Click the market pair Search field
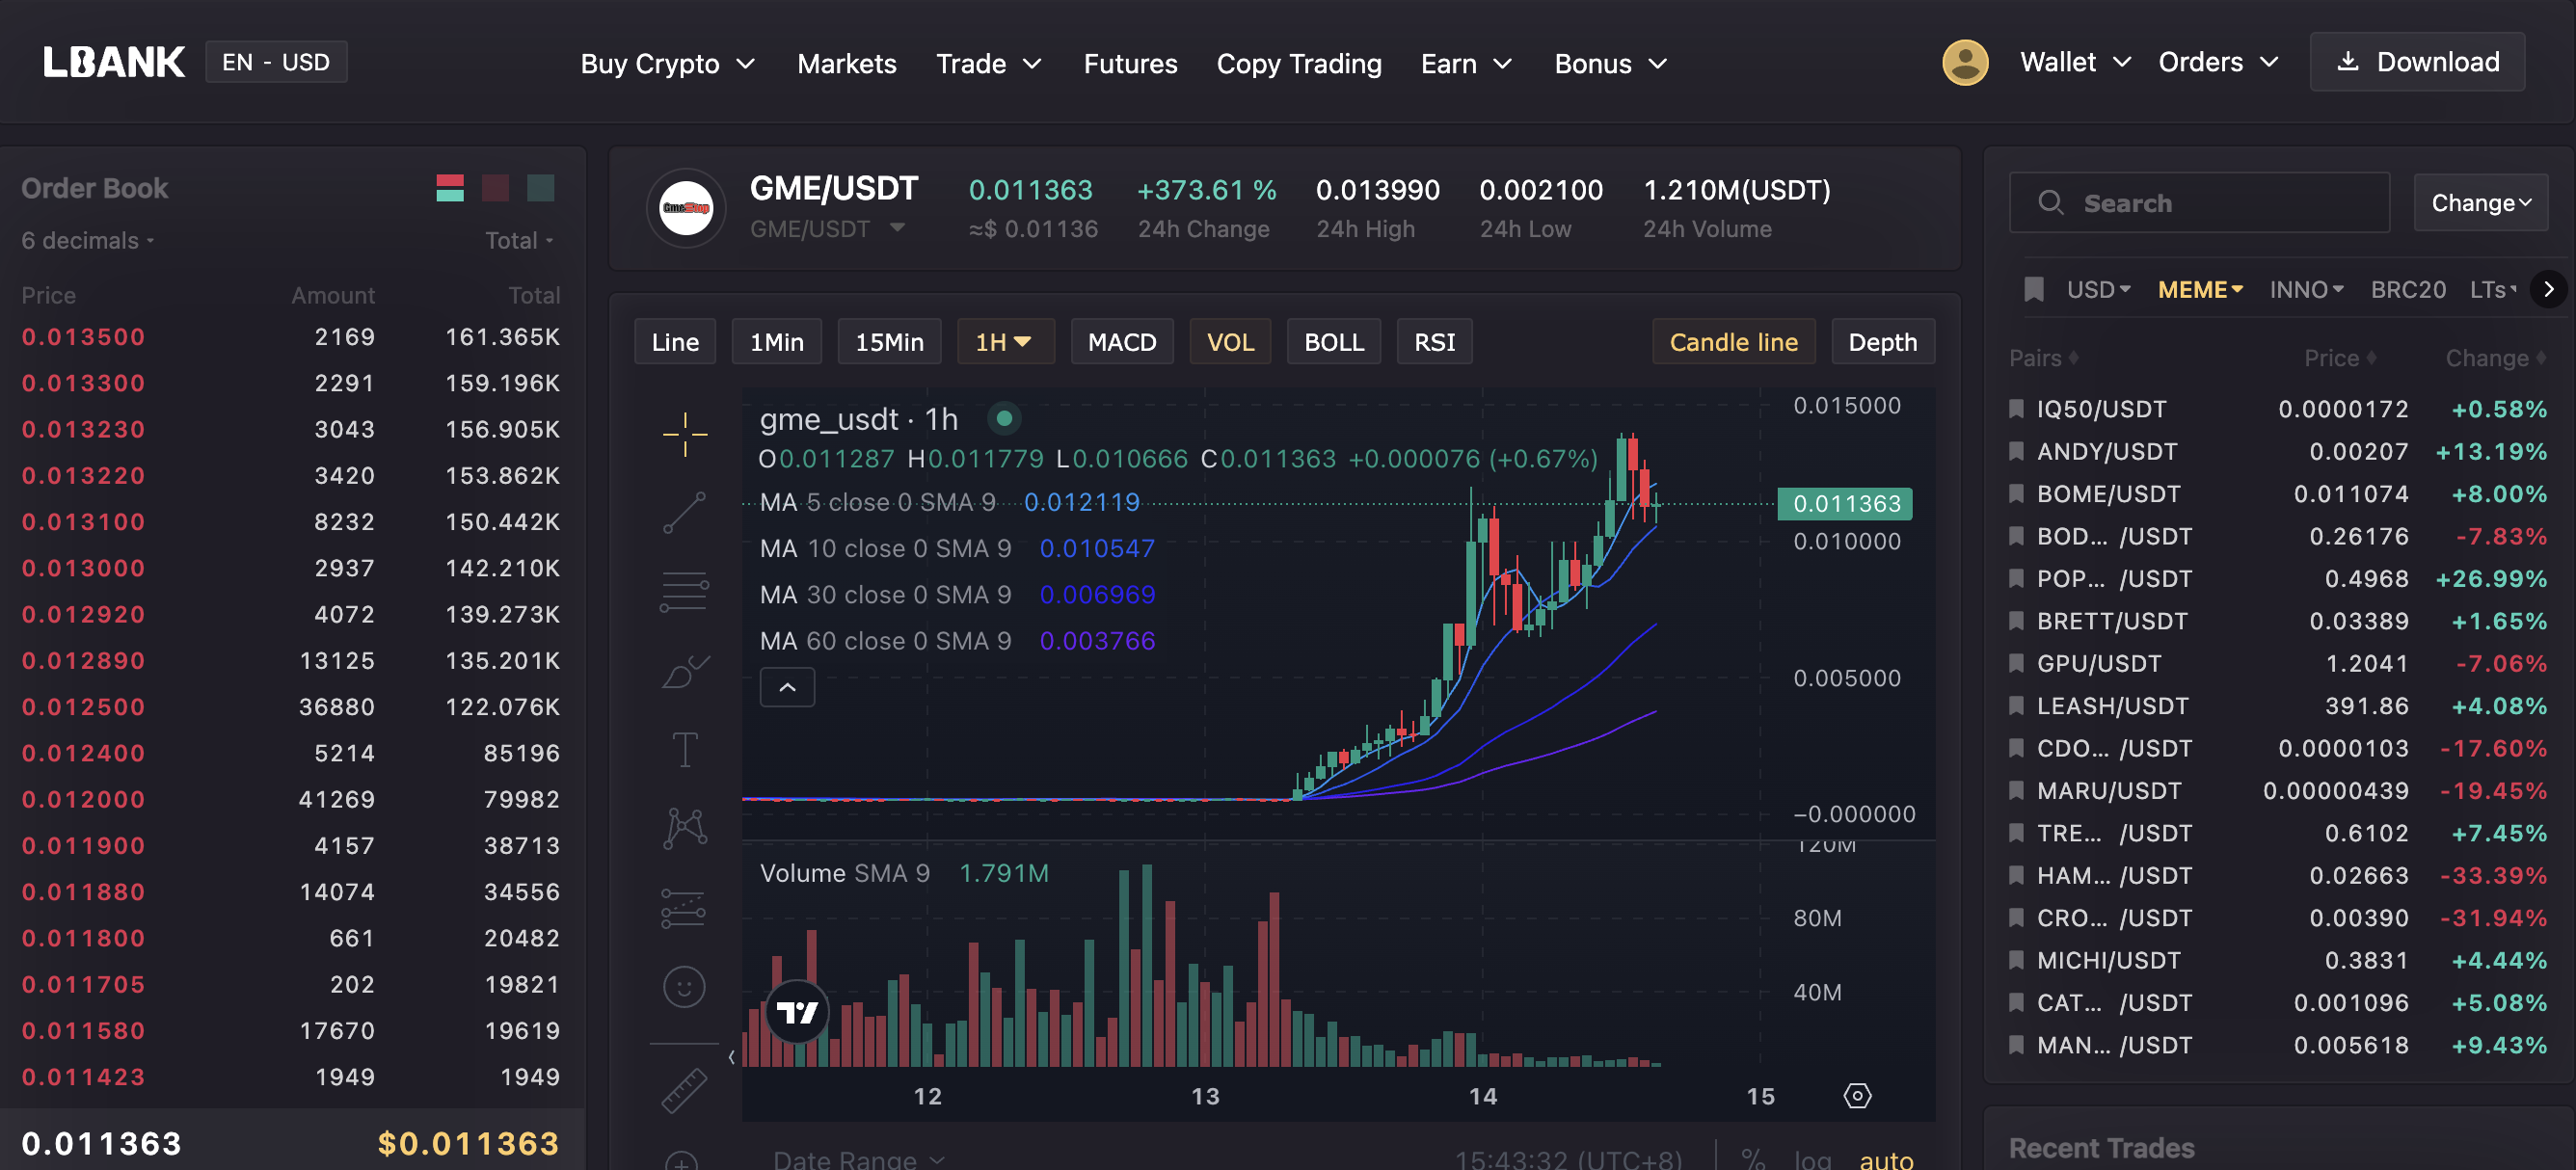The image size is (2576, 1170). (x=2198, y=202)
